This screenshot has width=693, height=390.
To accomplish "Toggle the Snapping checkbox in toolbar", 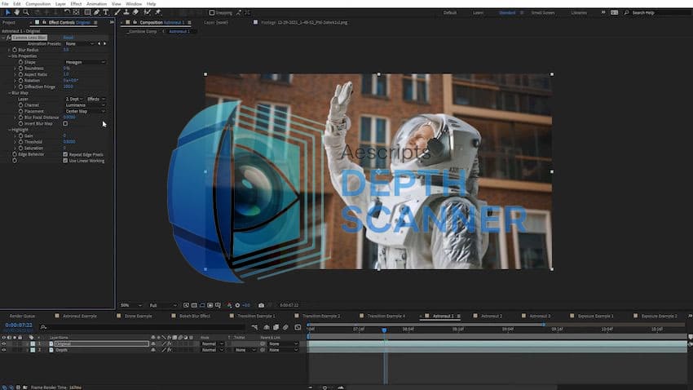I will pyautogui.click(x=212, y=13).
